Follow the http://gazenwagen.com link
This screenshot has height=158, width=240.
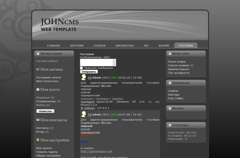click(96, 152)
